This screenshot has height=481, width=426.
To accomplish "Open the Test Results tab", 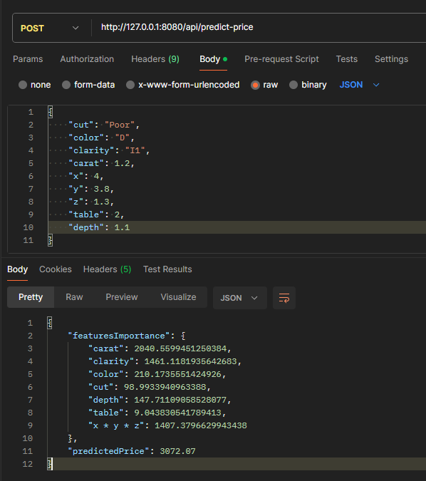I will pos(167,269).
